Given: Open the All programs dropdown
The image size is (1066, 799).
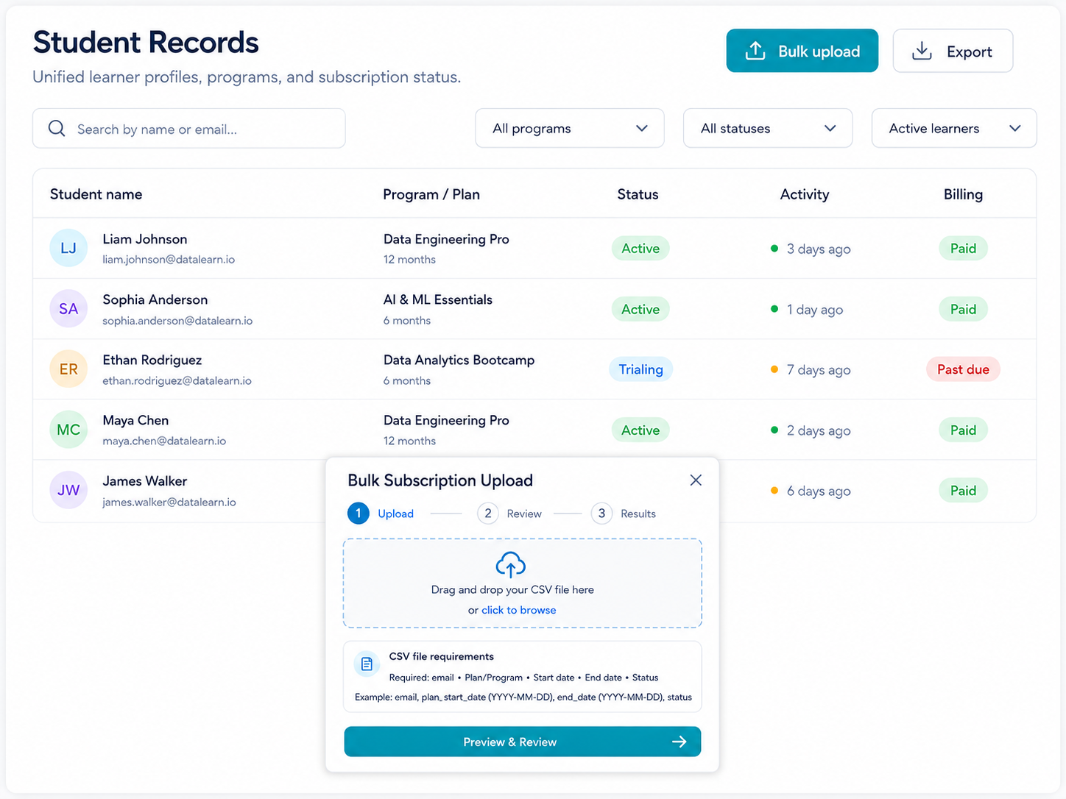Looking at the screenshot, I should point(570,128).
